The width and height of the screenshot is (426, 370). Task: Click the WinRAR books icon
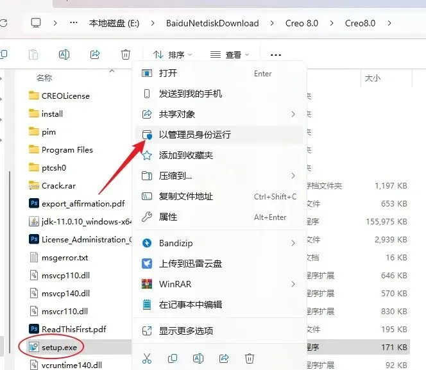147,284
